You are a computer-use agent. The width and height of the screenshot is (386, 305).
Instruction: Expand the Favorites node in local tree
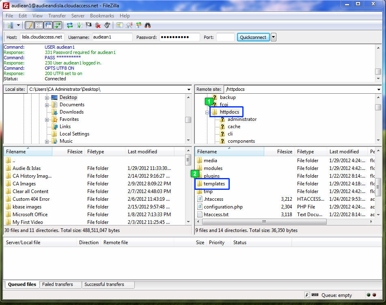coord(47,120)
